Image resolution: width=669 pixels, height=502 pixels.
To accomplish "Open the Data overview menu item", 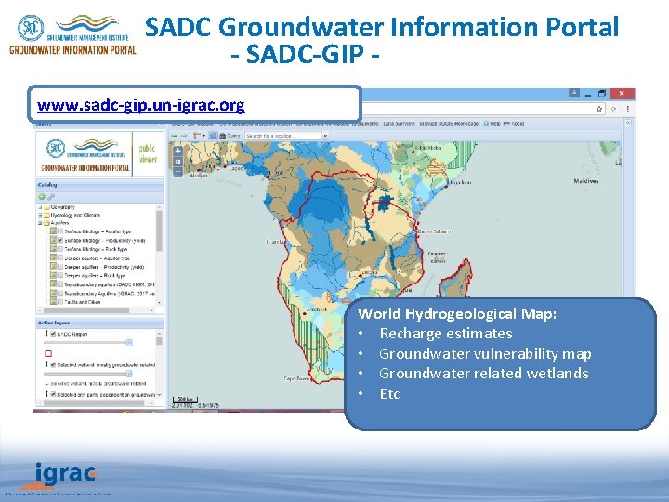I will click(x=399, y=124).
